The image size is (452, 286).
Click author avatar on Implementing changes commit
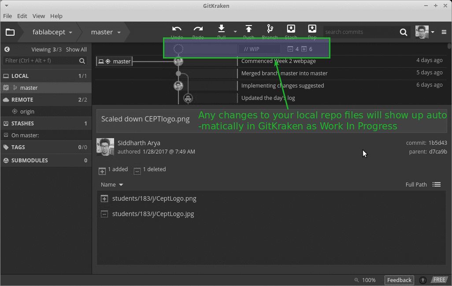tap(178, 86)
